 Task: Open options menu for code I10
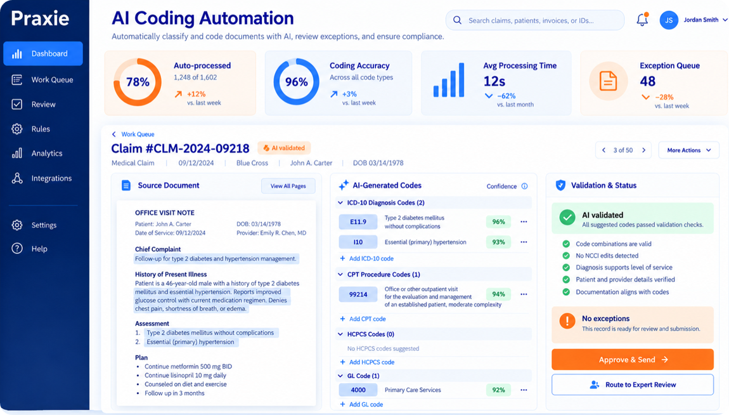click(x=524, y=242)
